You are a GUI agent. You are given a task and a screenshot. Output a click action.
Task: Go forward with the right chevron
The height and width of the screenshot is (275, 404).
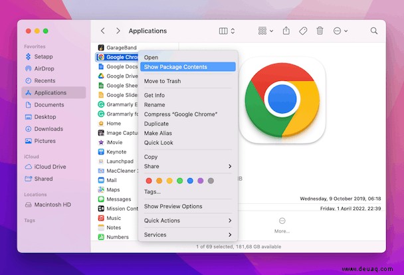[118, 31]
